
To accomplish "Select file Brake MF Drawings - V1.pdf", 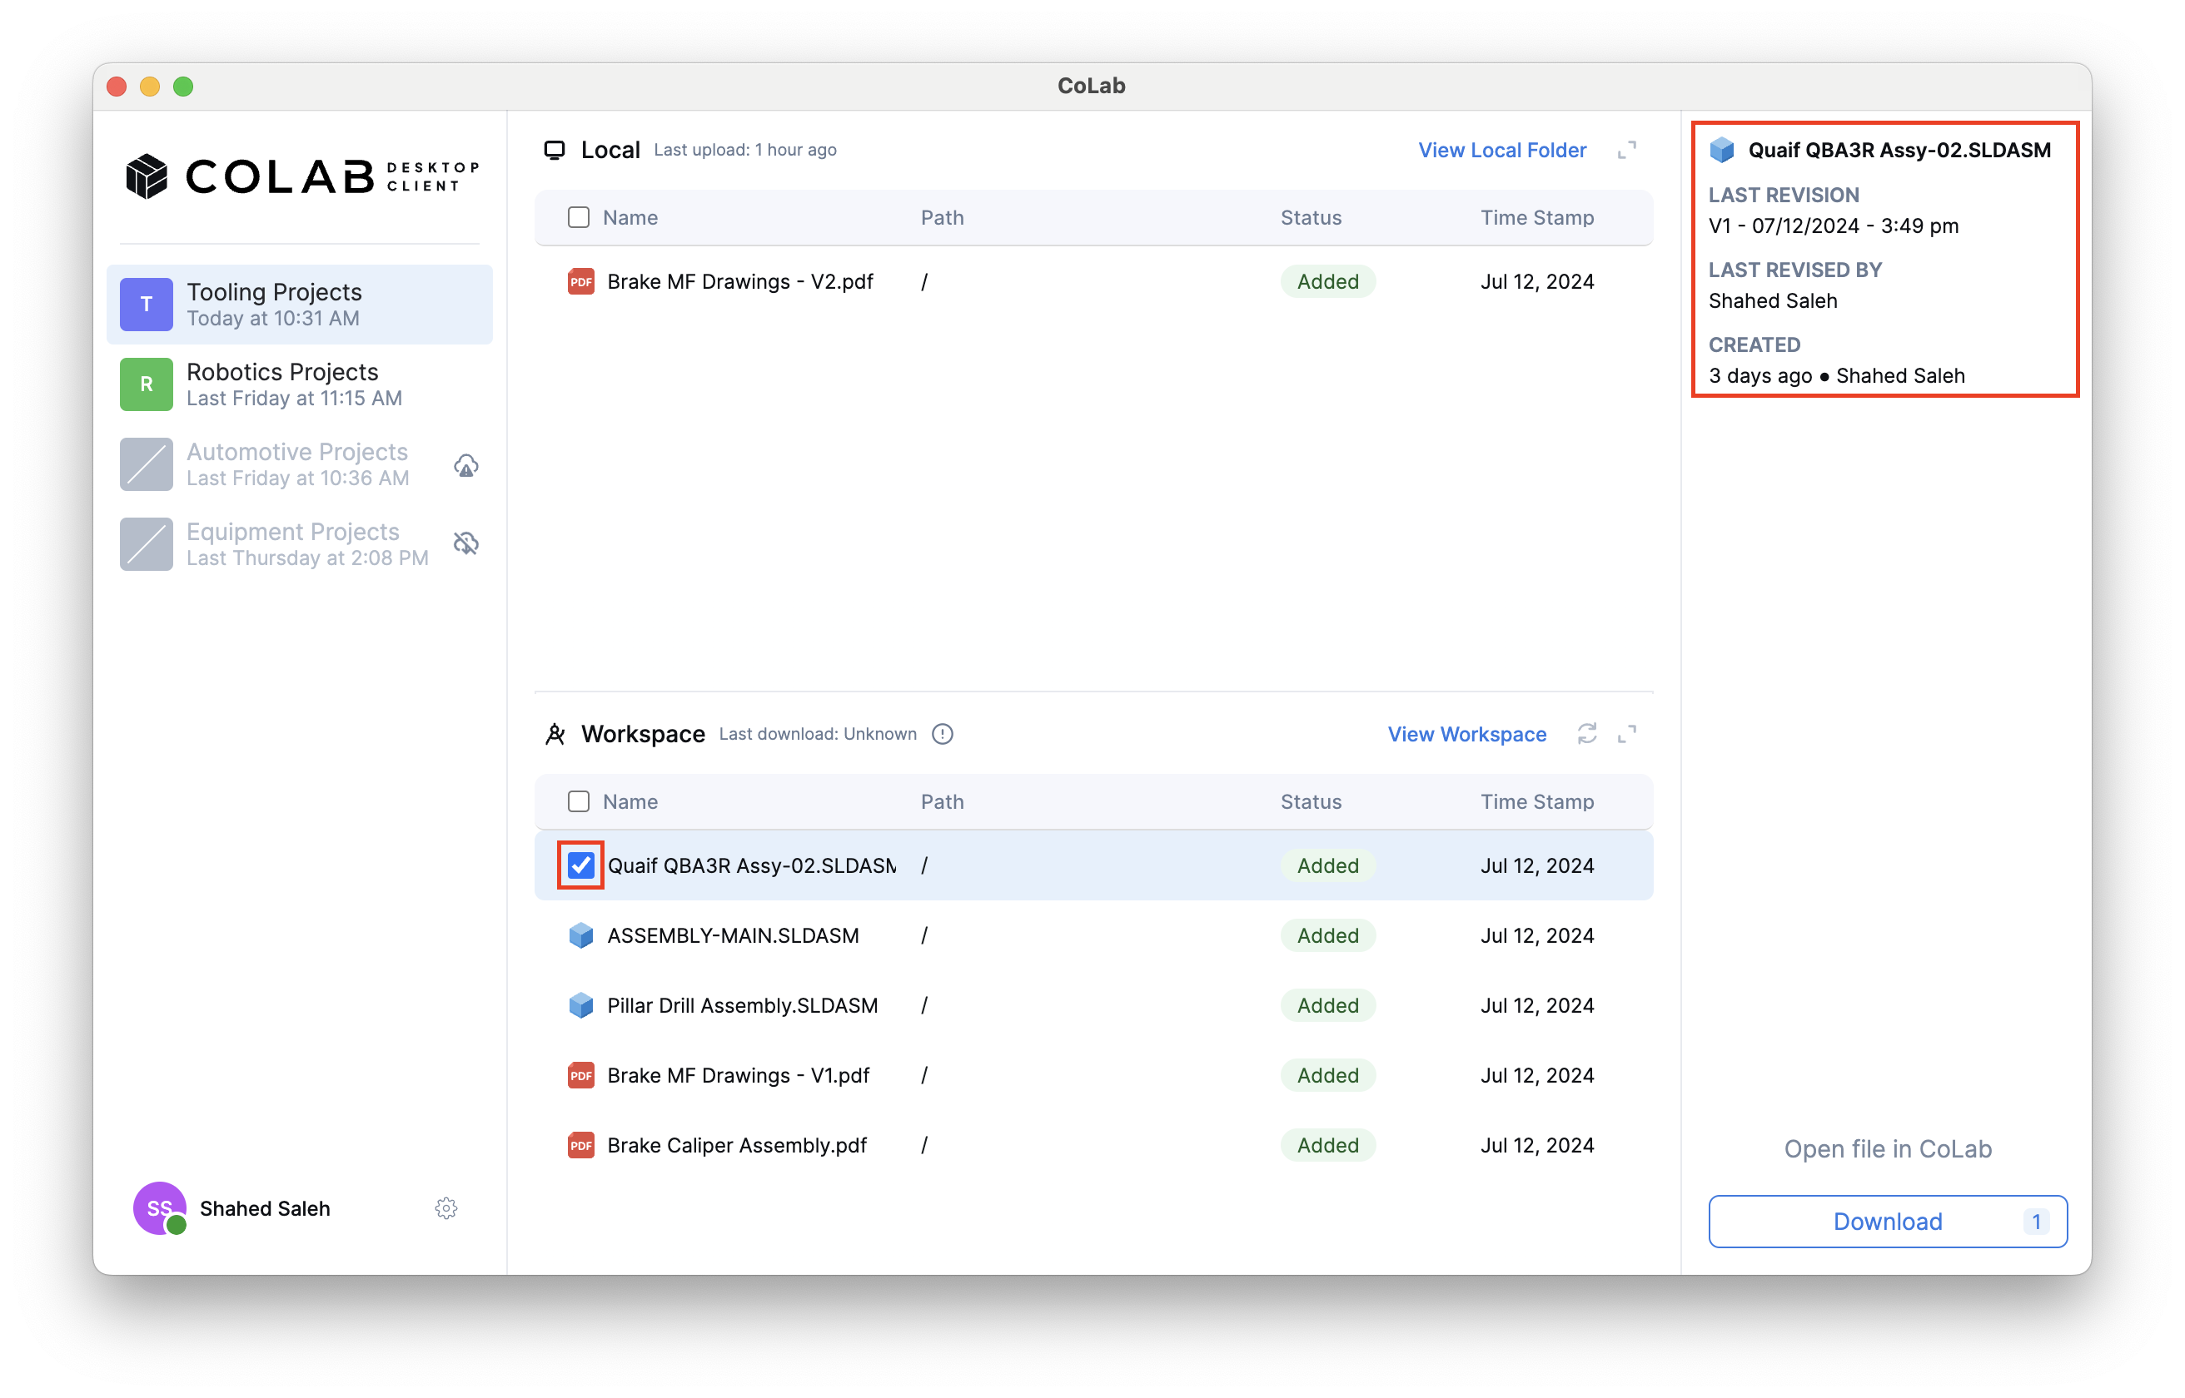I will pyautogui.click(x=1093, y=1075).
